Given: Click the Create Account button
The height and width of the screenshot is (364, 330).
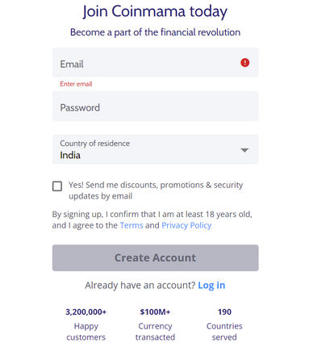Looking at the screenshot, I should (155, 257).
